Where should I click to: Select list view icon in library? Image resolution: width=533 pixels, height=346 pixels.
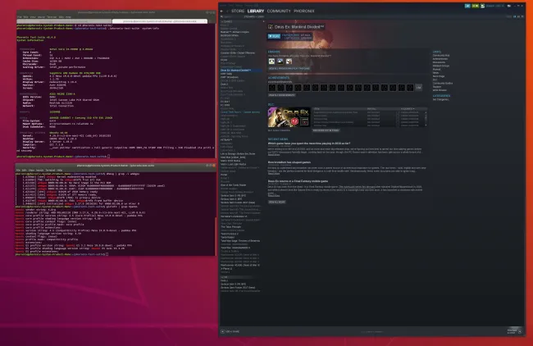[519, 16]
